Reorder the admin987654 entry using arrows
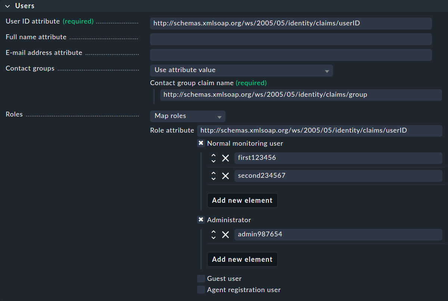The height and width of the screenshot is (301, 448). [214, 235]
